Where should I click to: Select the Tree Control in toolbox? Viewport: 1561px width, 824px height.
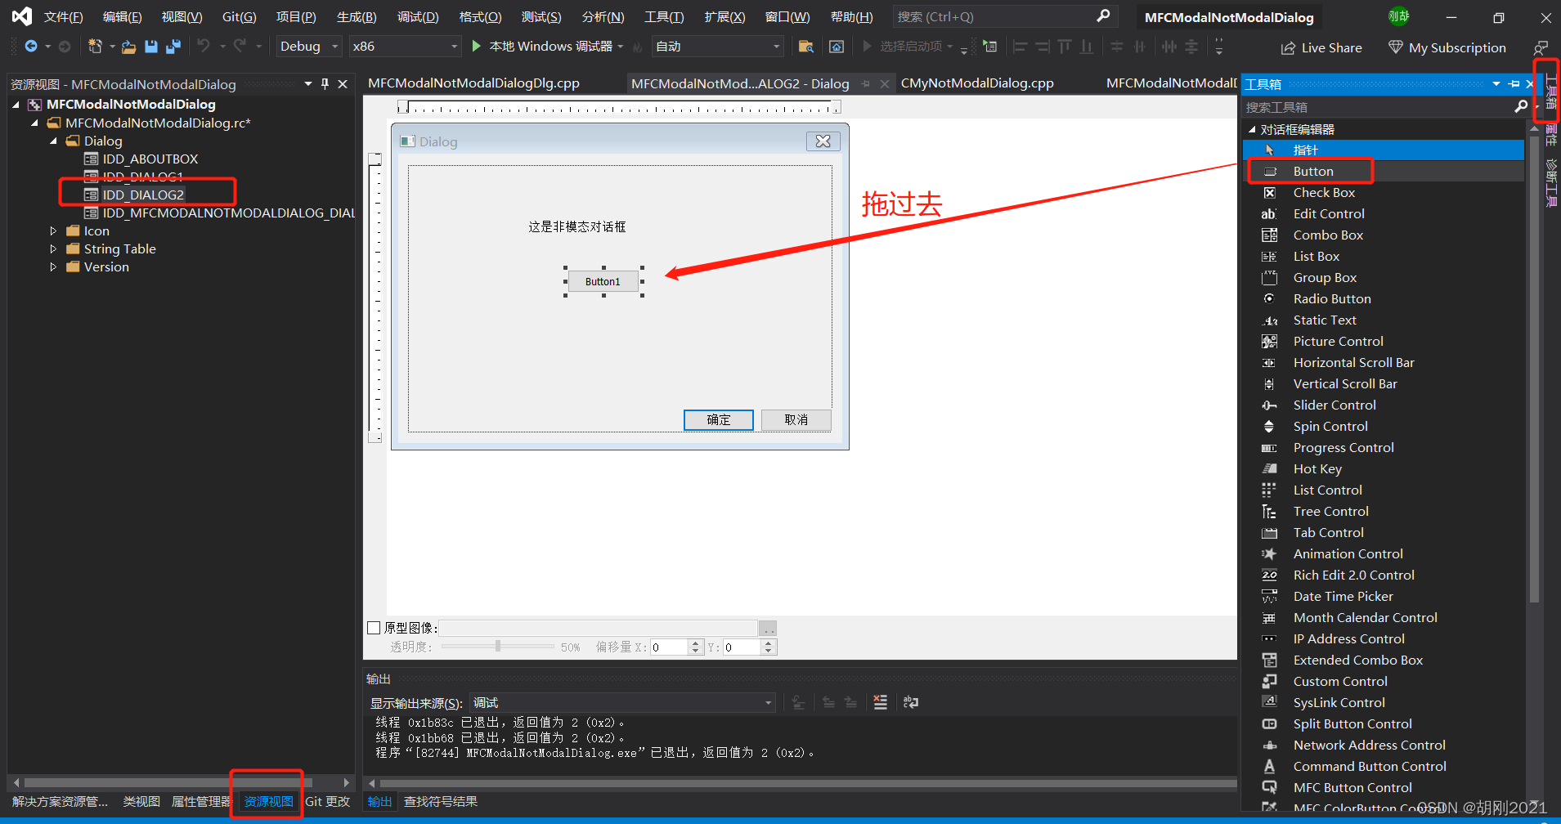pyautogui.click(x=1383, y=511)
